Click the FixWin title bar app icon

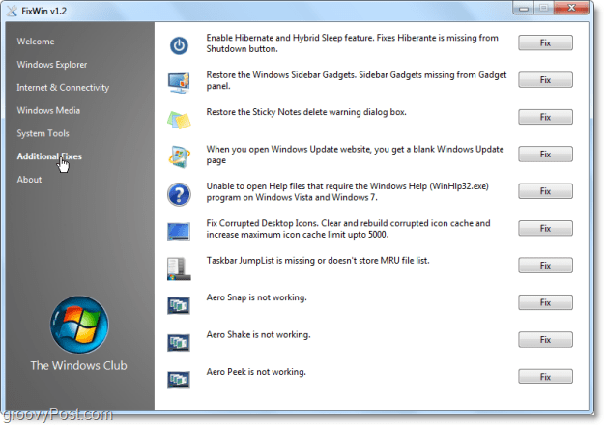(12, 12)
